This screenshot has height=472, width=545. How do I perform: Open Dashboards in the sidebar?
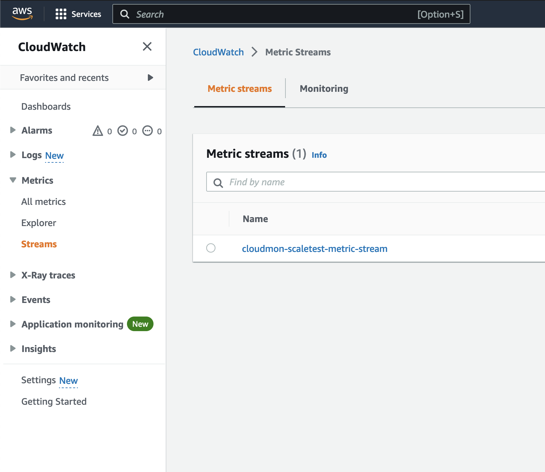[x=46, y=106]
